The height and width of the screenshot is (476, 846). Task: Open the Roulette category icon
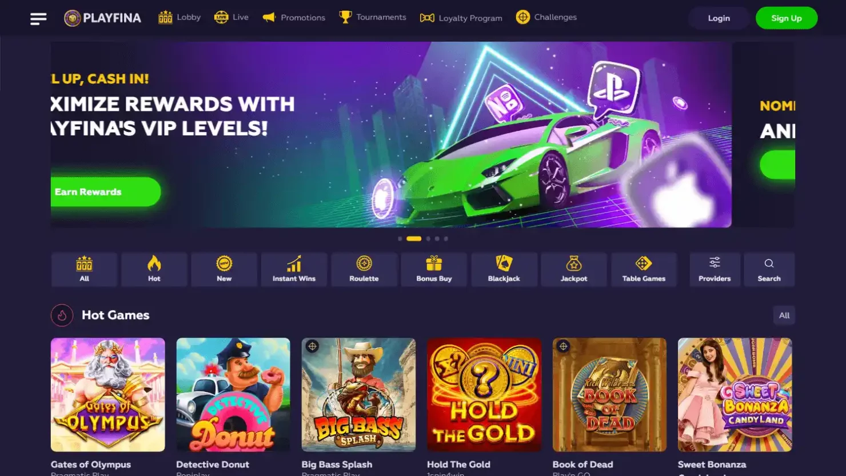364,263
